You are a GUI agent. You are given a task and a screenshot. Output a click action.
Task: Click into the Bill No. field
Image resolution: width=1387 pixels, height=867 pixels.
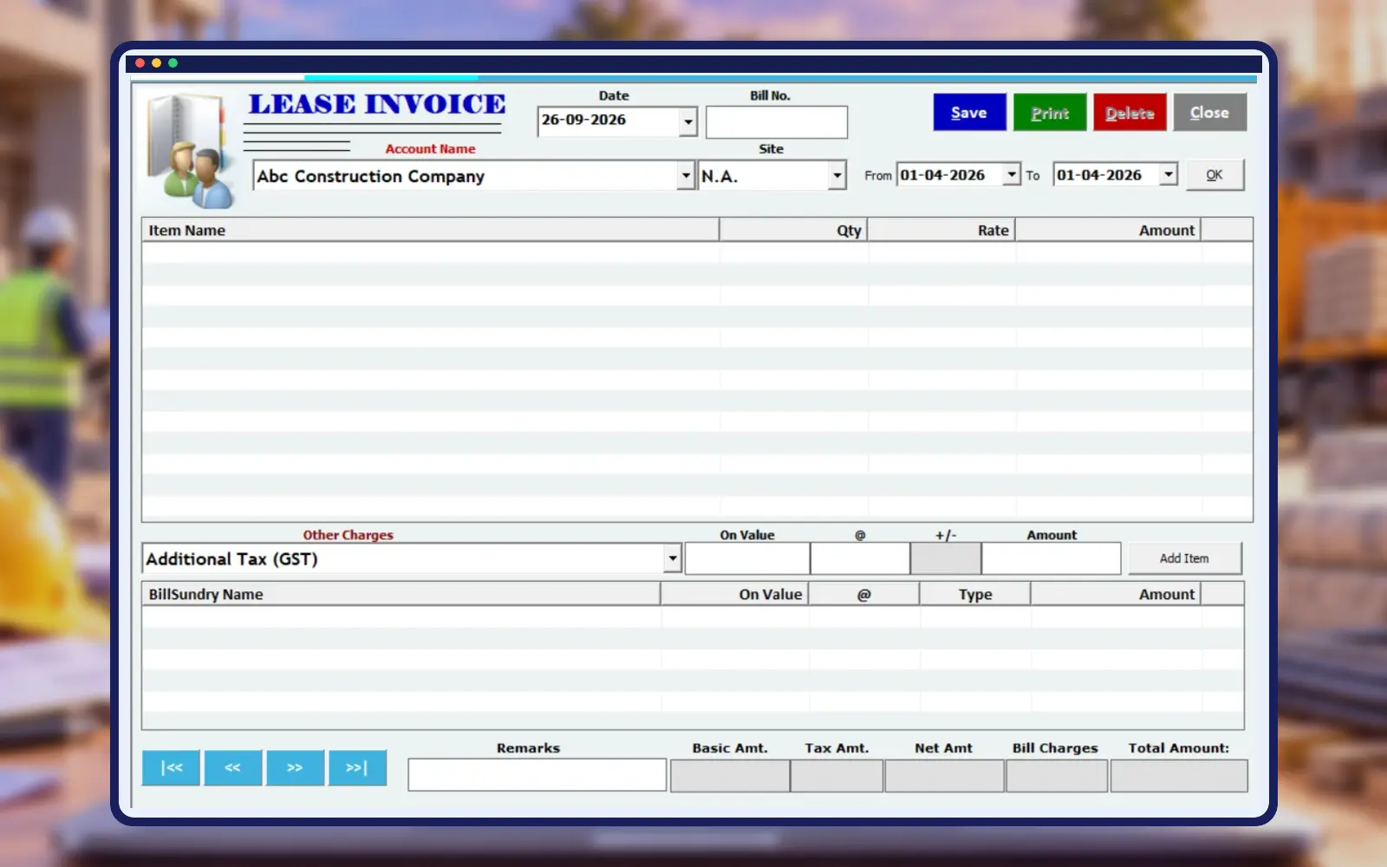point(777,122)
